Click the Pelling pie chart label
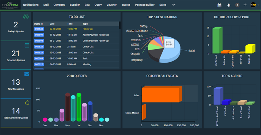The image size is (261, 135). tap(144, 26)
